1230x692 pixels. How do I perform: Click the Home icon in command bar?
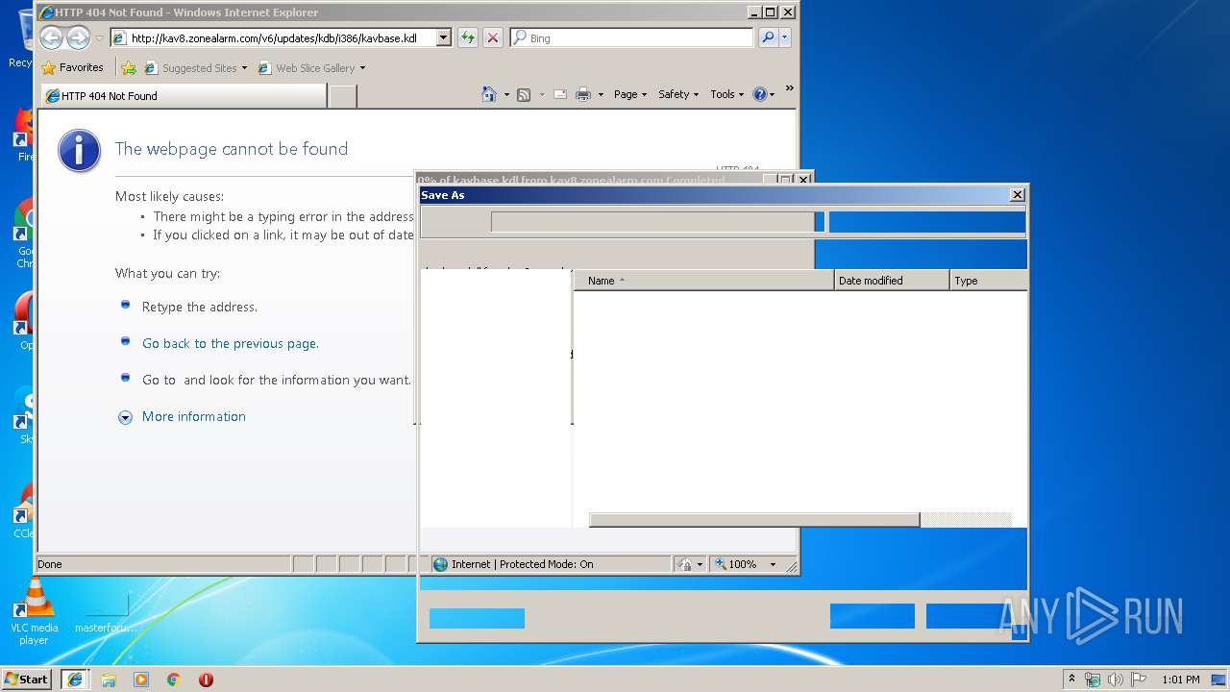[489, 94]
